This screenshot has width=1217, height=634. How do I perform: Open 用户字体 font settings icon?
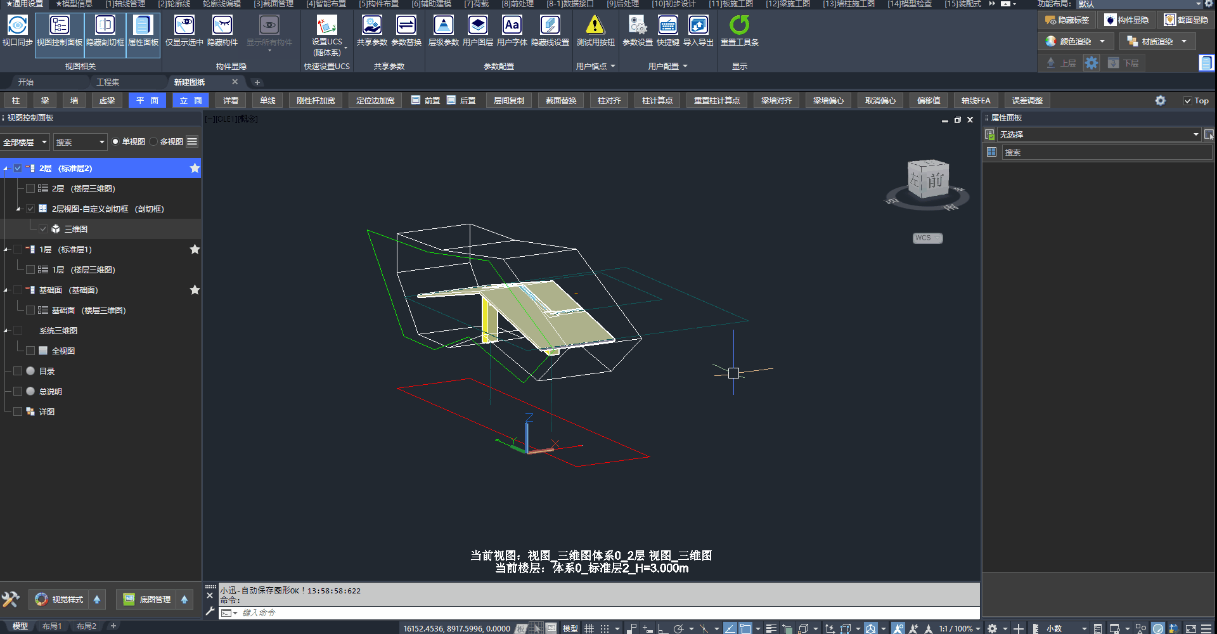(512, 25)
